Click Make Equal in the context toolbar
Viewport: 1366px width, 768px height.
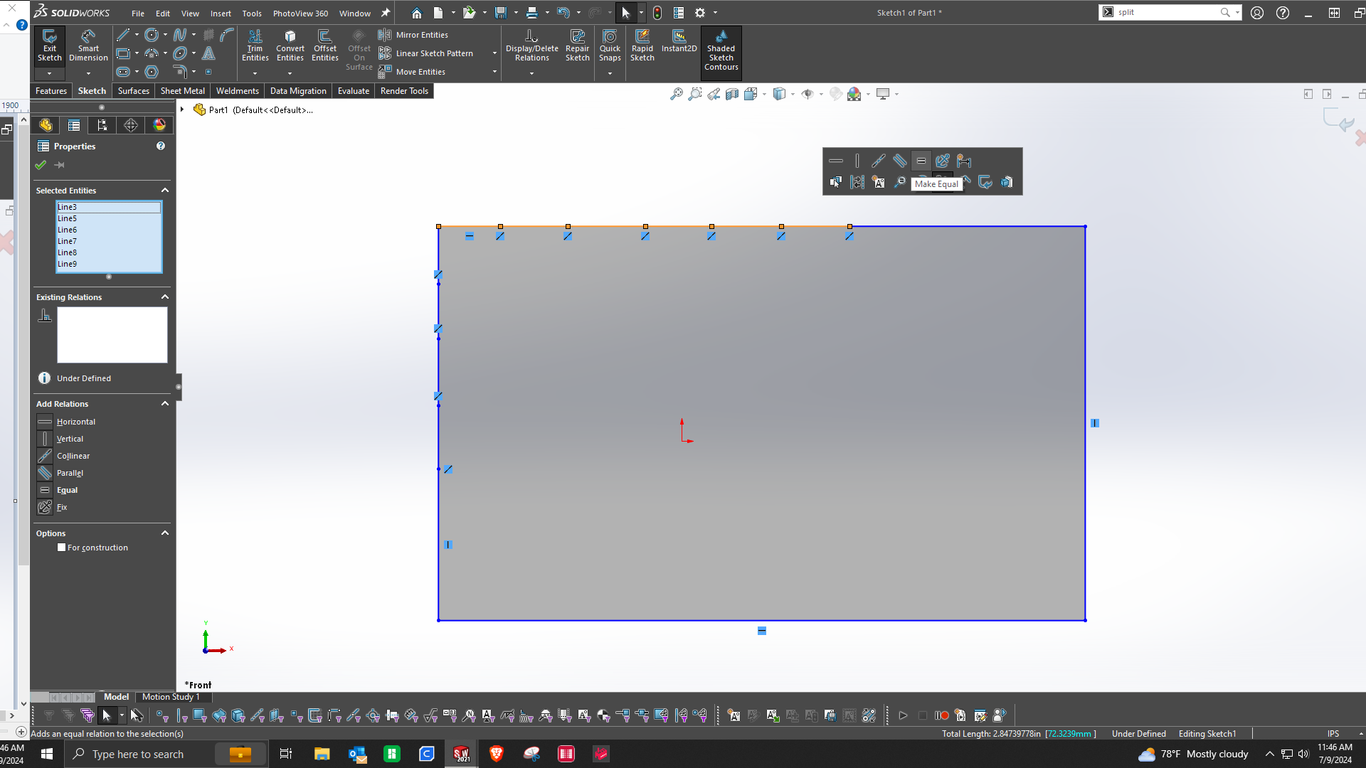point(921,161)
